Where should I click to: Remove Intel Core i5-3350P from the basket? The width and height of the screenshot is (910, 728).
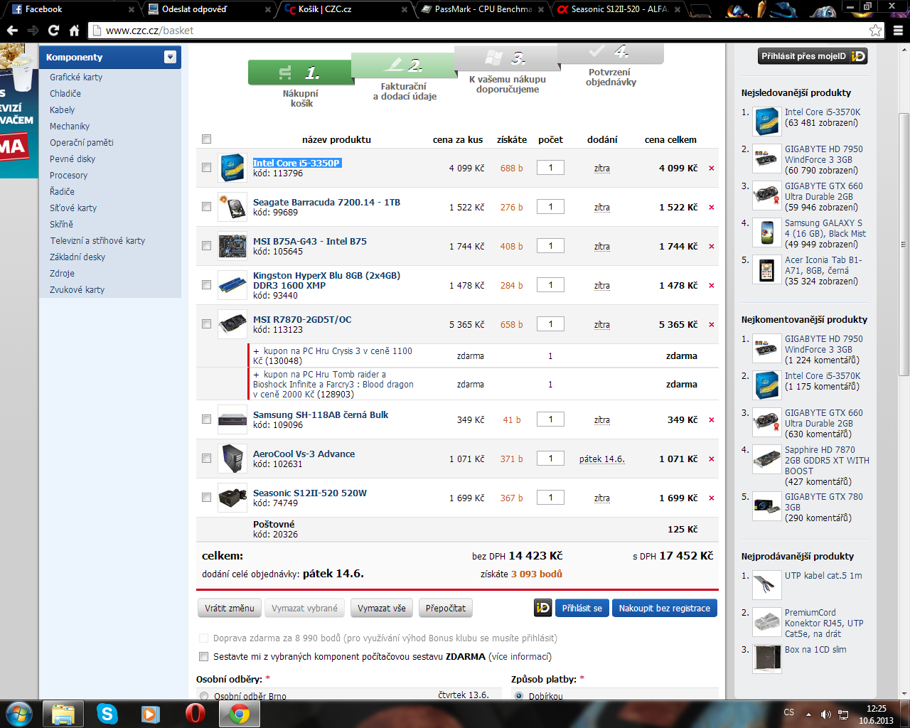tap(712, 168)
